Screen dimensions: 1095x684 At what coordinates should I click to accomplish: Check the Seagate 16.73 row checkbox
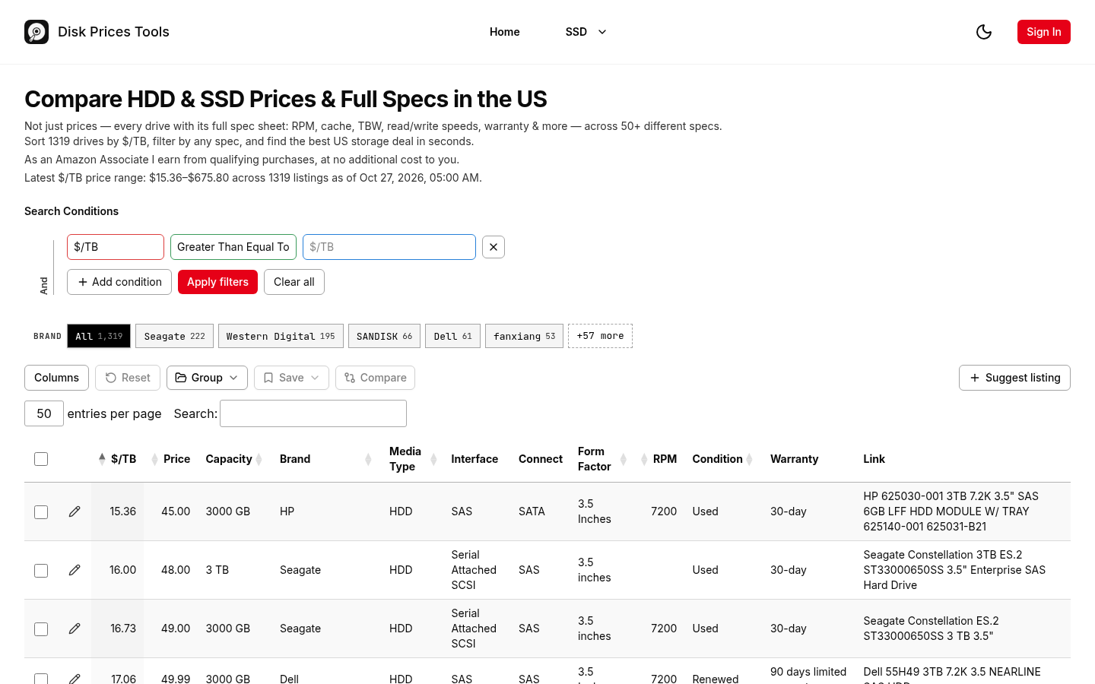(41, 629)
